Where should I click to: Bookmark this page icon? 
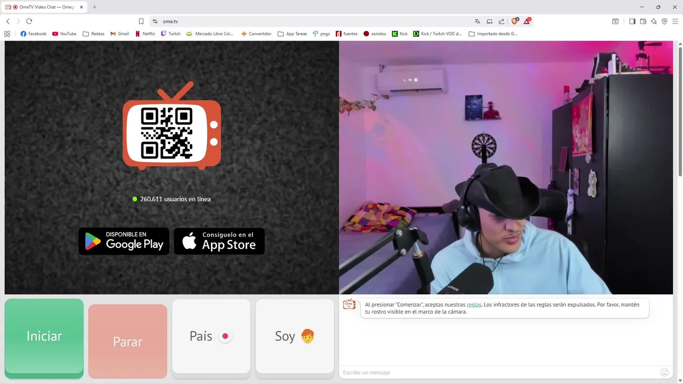click(141, 21)
